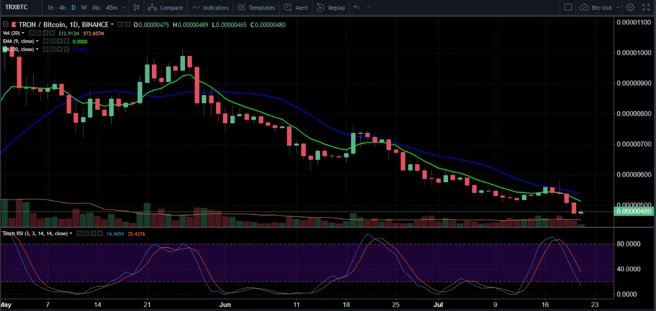Viewport: 656px width, 311px height.
Task: Open chart settings gear icon
Action: point(630,7)
